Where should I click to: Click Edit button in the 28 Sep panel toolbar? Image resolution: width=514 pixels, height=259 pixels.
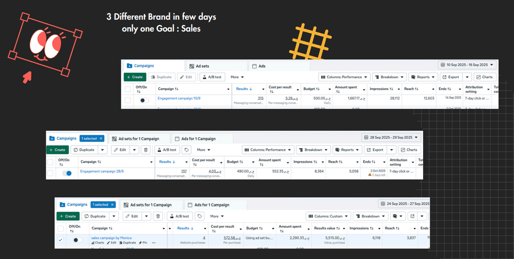pos(120,150)
